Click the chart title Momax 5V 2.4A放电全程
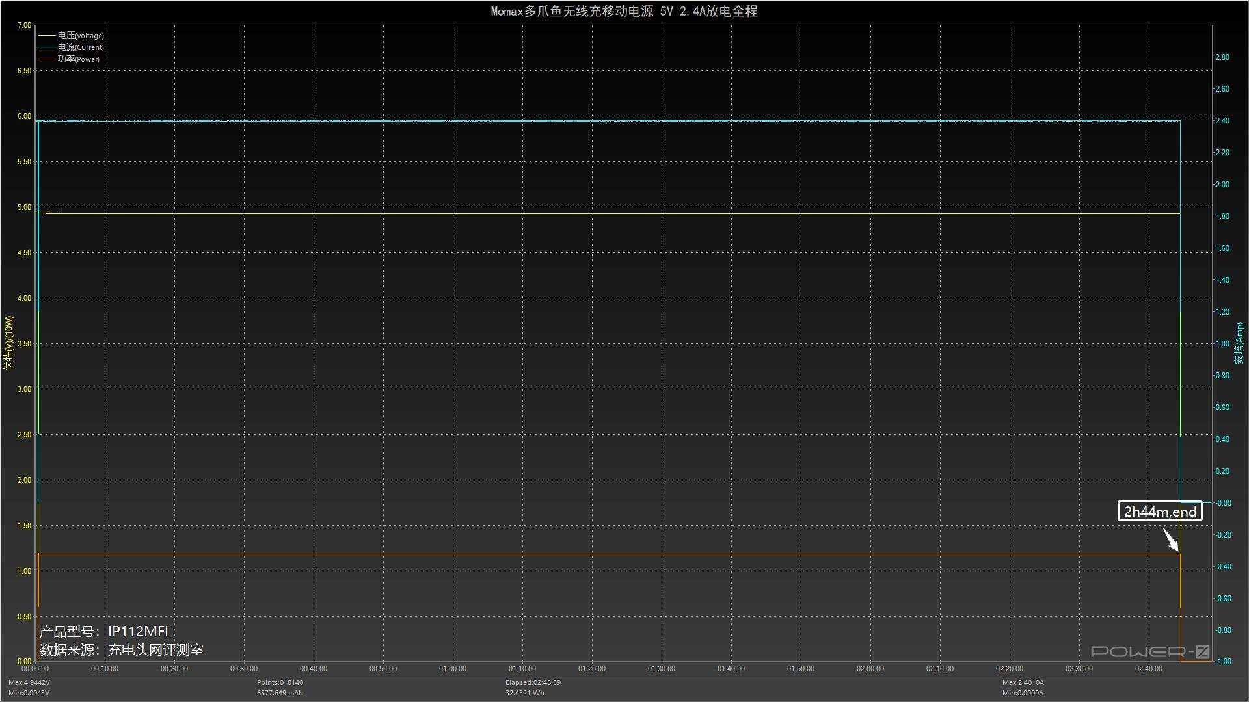 (624, 11)
